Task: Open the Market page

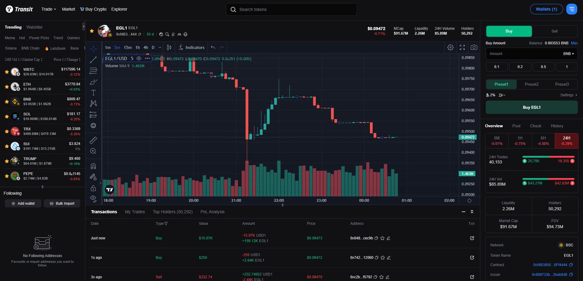Action: [x=69, y=9]
